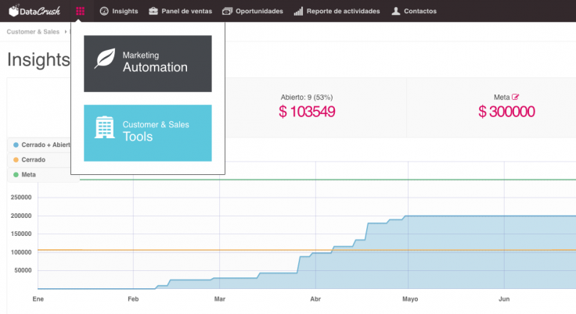
Task: Click the Oportunidades money icon
Action: [228, 11]
